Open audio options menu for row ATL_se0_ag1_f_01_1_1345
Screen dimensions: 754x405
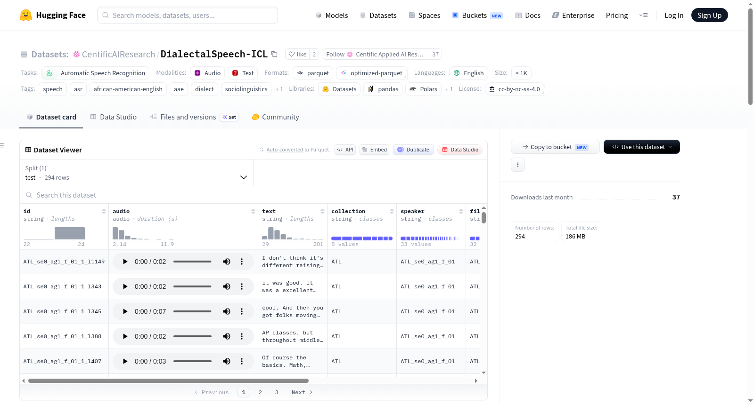tap(242, 311)
